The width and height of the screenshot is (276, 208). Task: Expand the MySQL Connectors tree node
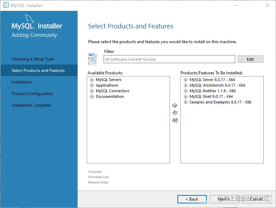click(92, 91)
